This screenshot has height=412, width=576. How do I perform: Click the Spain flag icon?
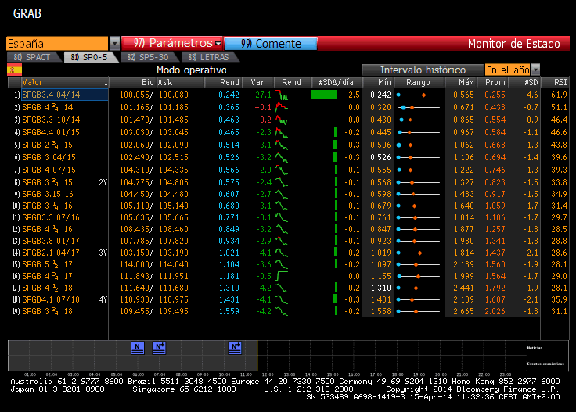(x=14, y=70)
